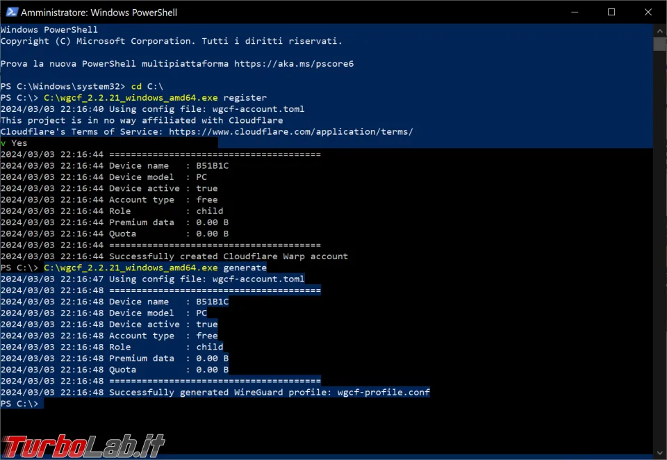Click 'Successfully created Cloudflare Warp account' line
The image size is (667, 460).
pyautogui.click(x=174, y=256)
